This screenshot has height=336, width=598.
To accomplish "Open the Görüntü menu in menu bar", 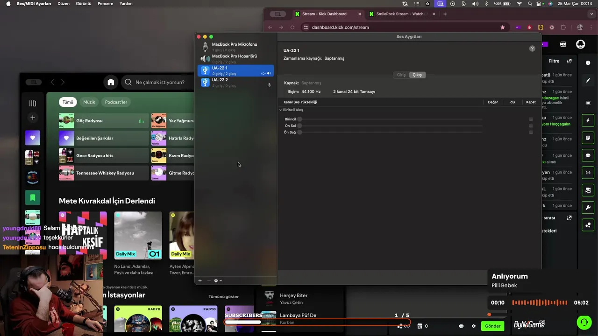I will click(x=84, y=3).
